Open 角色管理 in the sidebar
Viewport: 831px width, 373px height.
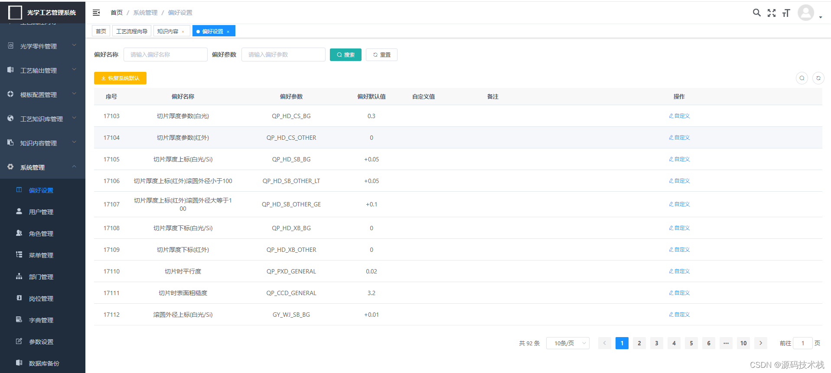pos(42,233)
